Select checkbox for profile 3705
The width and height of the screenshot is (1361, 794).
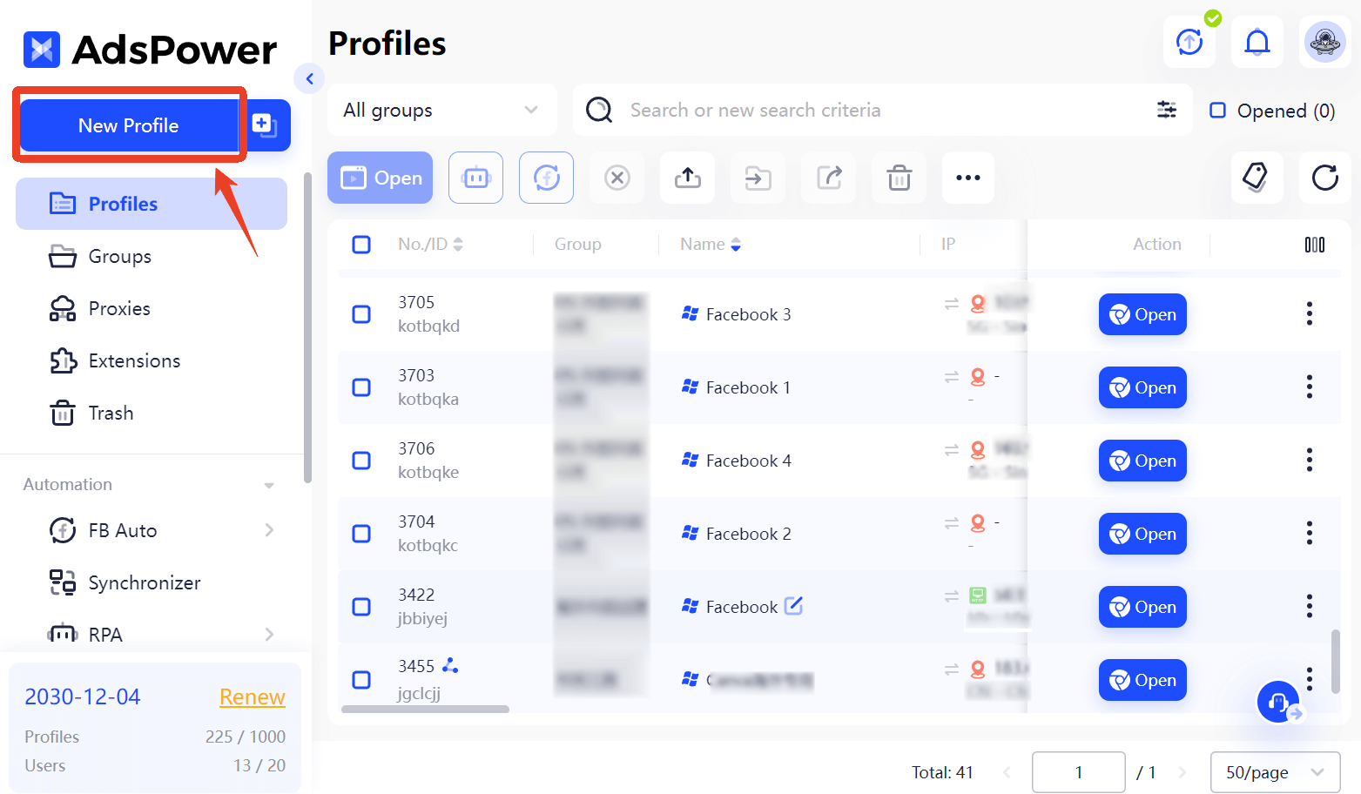pos(361,314)
